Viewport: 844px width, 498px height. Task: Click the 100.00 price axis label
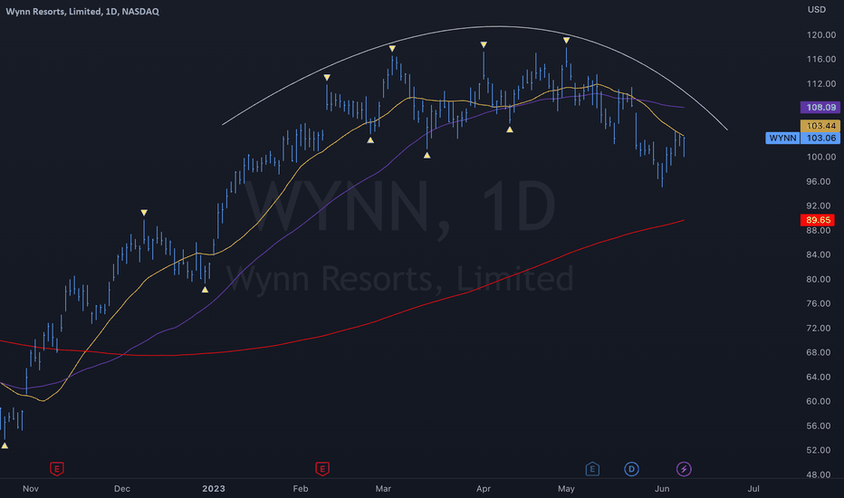820,158
